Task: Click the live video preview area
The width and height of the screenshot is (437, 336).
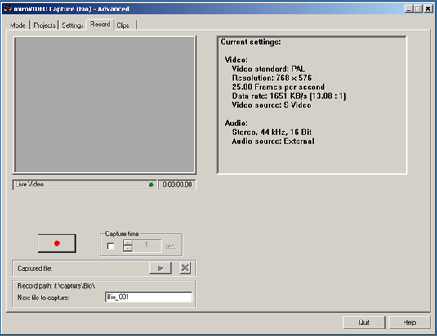Action: pyautogui.click(x=105, y=105)
